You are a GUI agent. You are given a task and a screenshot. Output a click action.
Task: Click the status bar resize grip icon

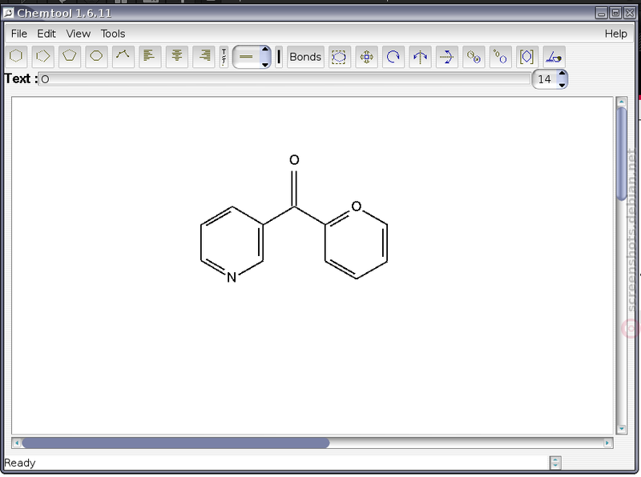click(x=555, y=463)
